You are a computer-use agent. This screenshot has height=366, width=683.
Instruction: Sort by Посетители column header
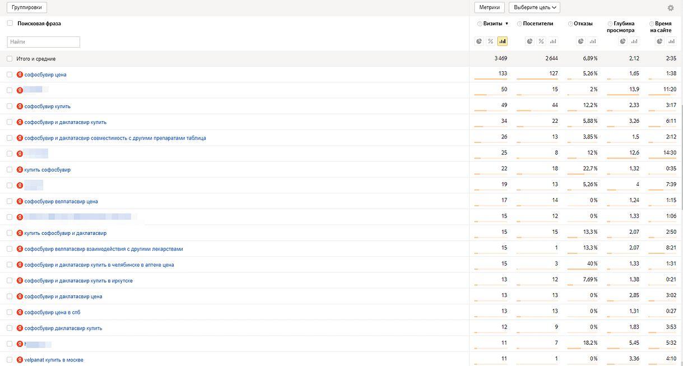click(538, 24)
